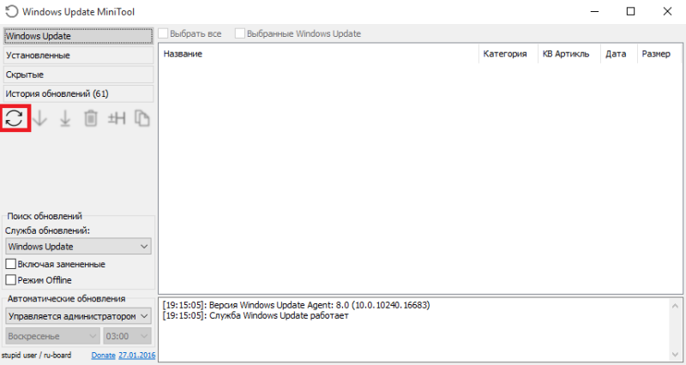Click the trash uninstall updates icon
Image resolution: width=686 pixels, height=365 pixels.
pyautogui.click(x=91, y=118)
